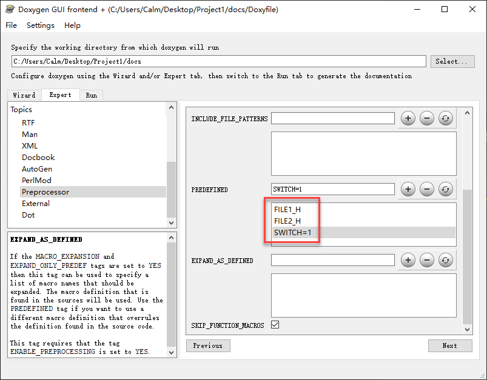Maximize the Doxygen GUI window
The height and width of the screenshot is (380, 487).
[445, 9]
